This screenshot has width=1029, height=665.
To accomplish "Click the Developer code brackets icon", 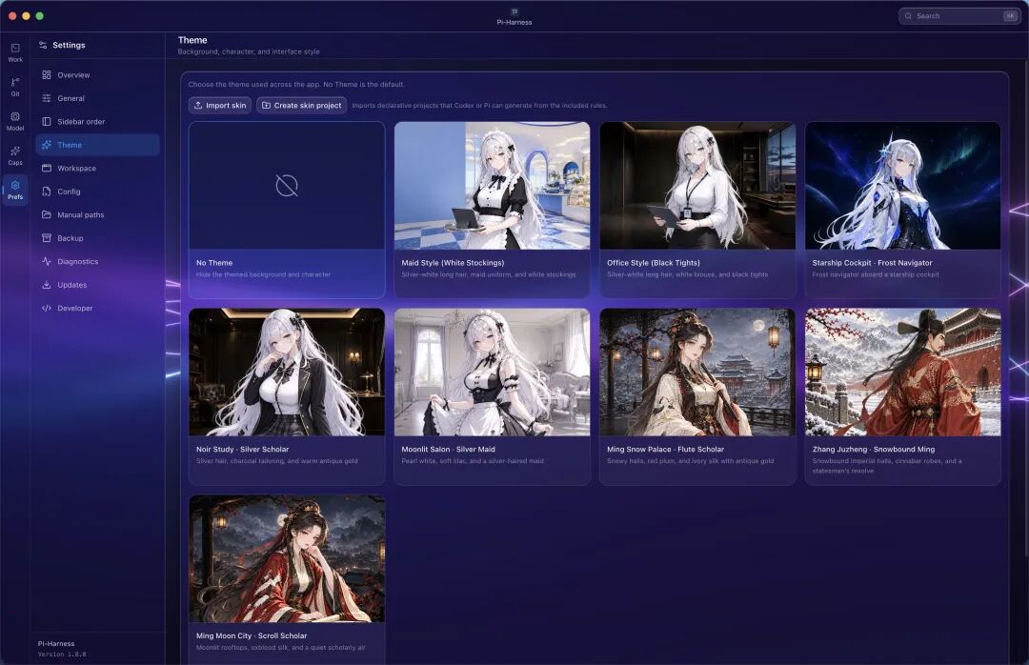I will [47, 308].
